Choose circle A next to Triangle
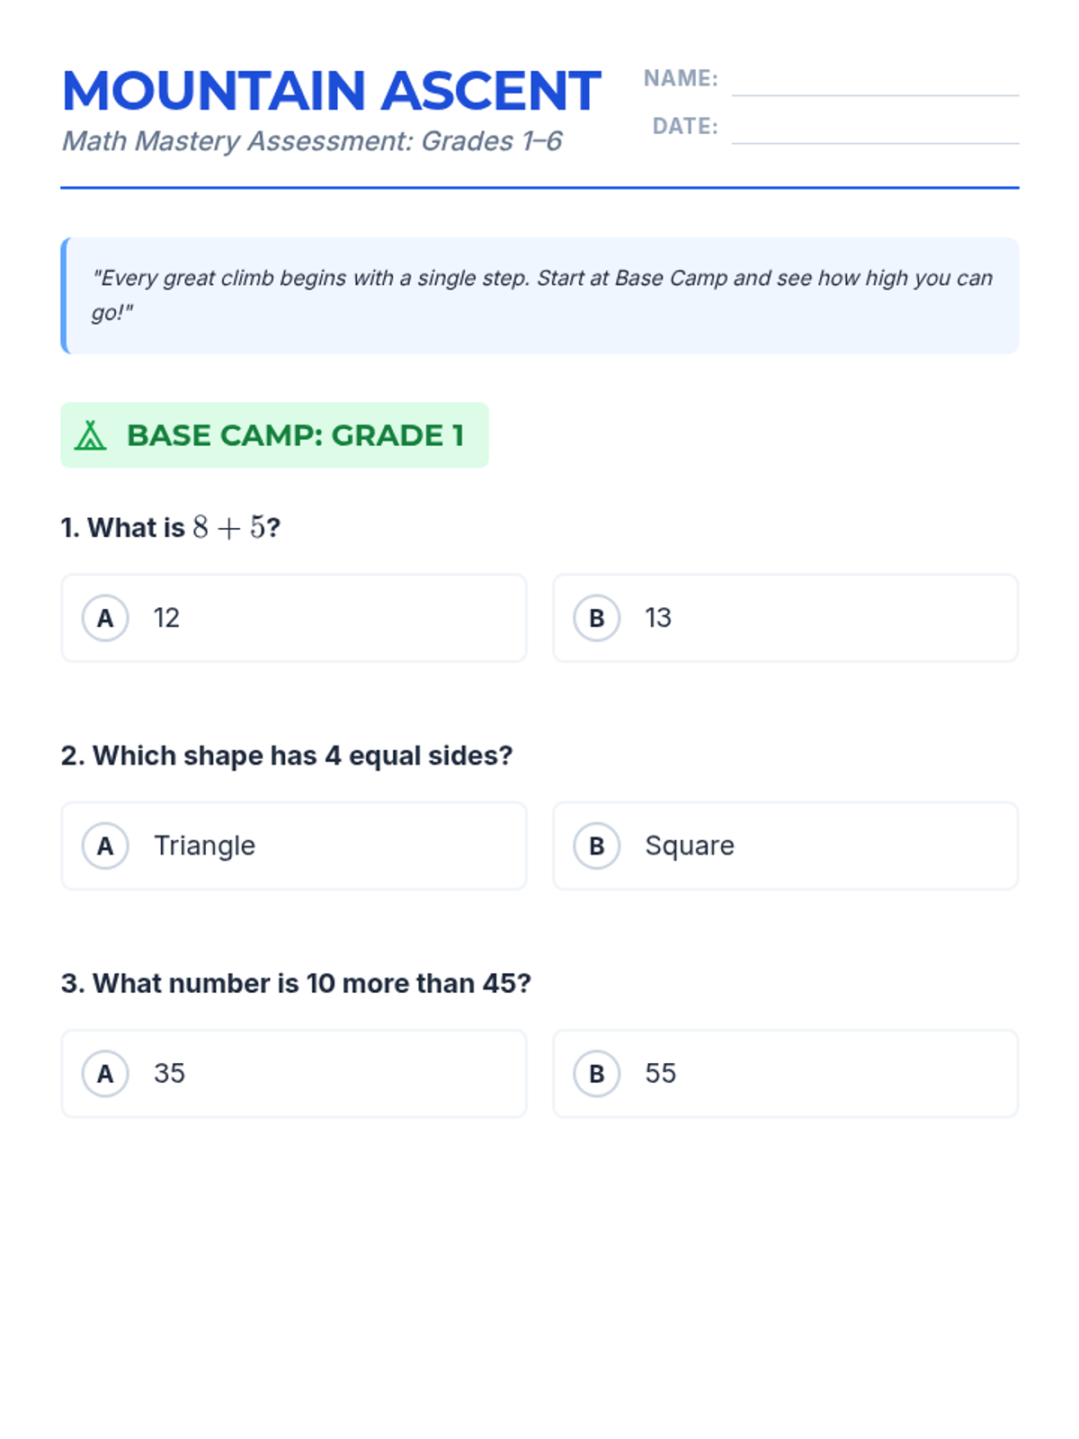The height and width of the screenshot is (1439, 1079). tap(105, 845)
